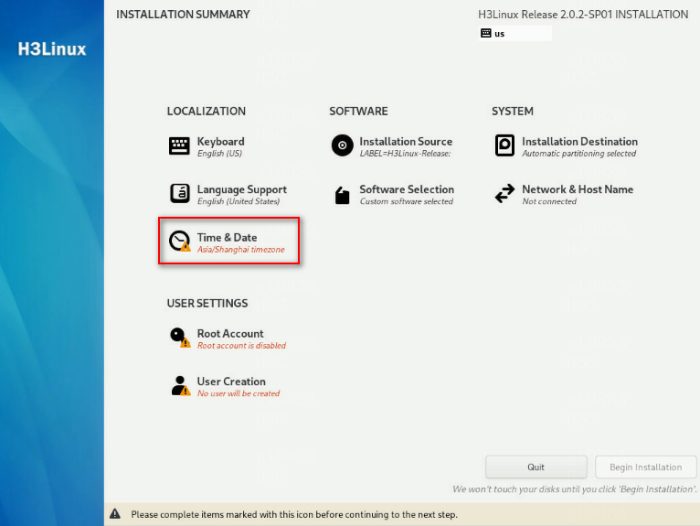Click the us keyboard layout indicator
This screenshot has width=700, height=526.
[x=514, y=34]
